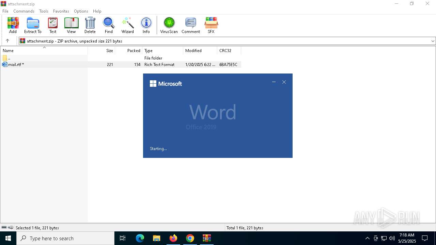This screenshot has width=436, height=245.
Task: Expand the archive path dropdown
Action: click(x=433, y=41)
